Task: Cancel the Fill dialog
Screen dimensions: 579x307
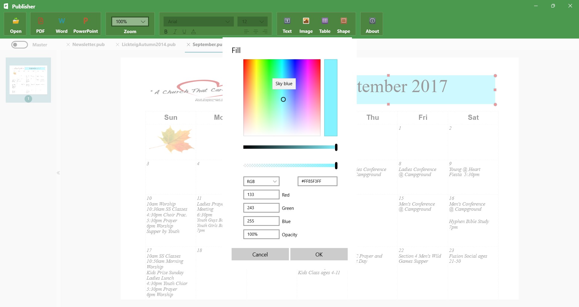Action: point(260,254)
